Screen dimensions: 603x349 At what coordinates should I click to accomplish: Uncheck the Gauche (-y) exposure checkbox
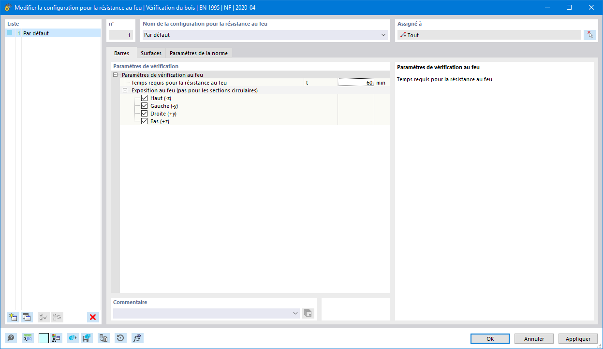(x=144, y=106)
